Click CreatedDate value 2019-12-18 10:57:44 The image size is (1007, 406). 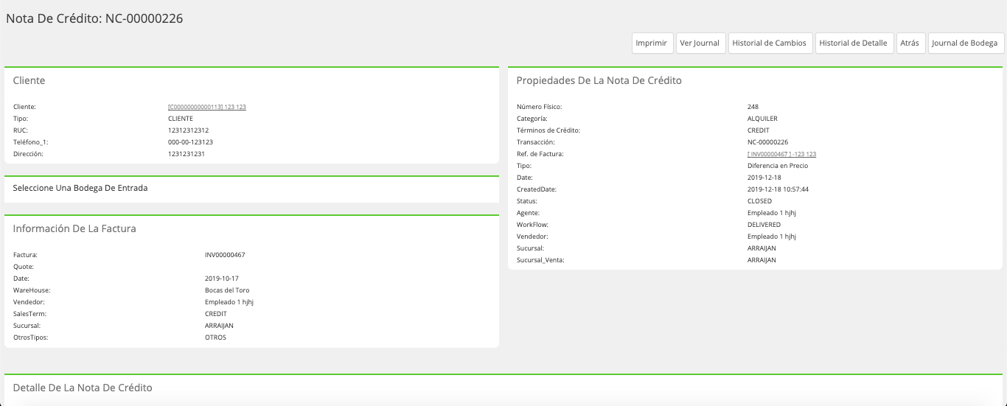[778, 189]
